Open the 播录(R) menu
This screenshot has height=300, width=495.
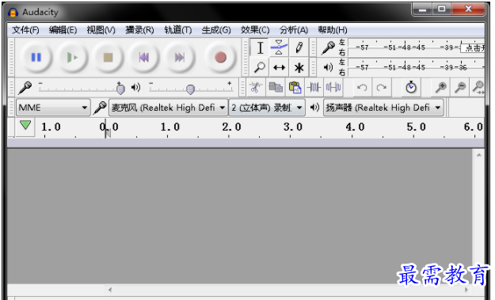click(139, 30)
